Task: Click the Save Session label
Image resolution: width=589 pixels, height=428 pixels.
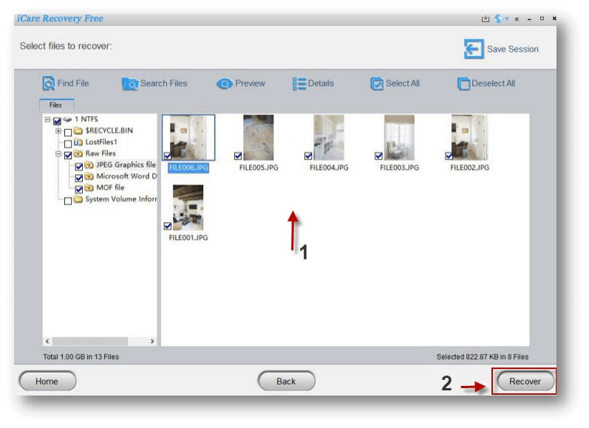Action: [513, 49]
